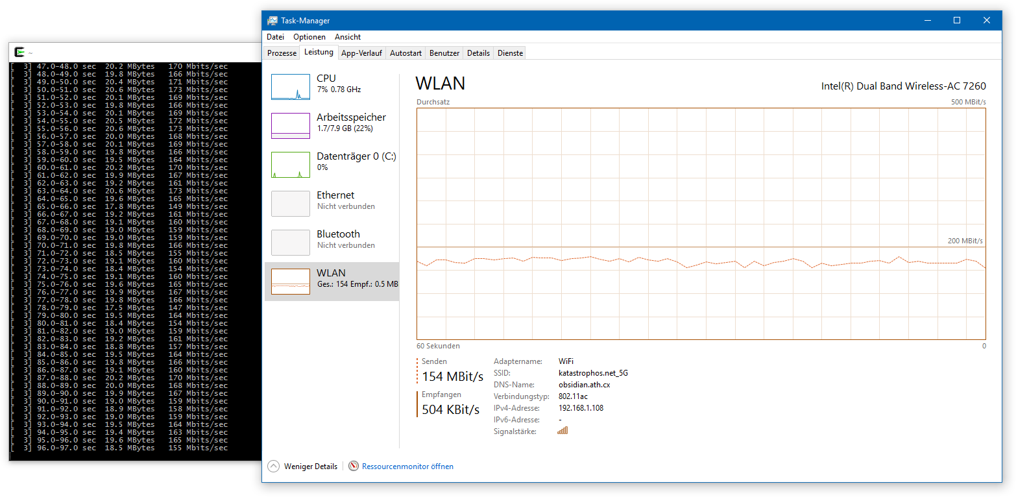This screenshot has height=497, width=1016.
Task: Select the Ethernet adapter entry
Action: (332, 203)
